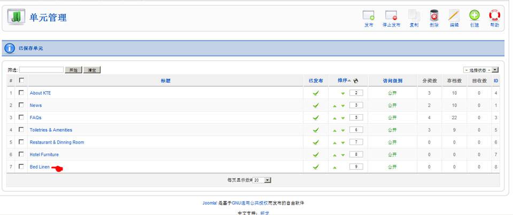The image size is (513, 215).
Task: Click save order disk icon beside 排序
Action: point(356,81)
